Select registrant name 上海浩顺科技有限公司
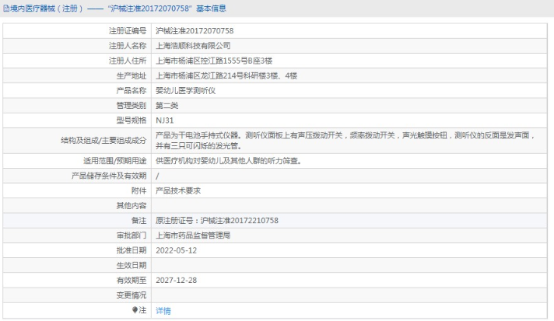The height and width of the screenshot is (321, 554). 193,46
